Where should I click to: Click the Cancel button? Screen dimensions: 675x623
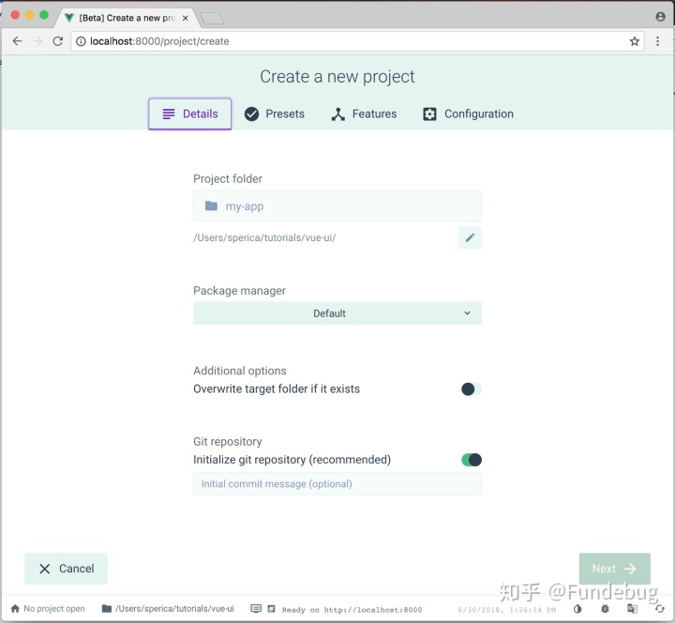(x=66, y=569)
